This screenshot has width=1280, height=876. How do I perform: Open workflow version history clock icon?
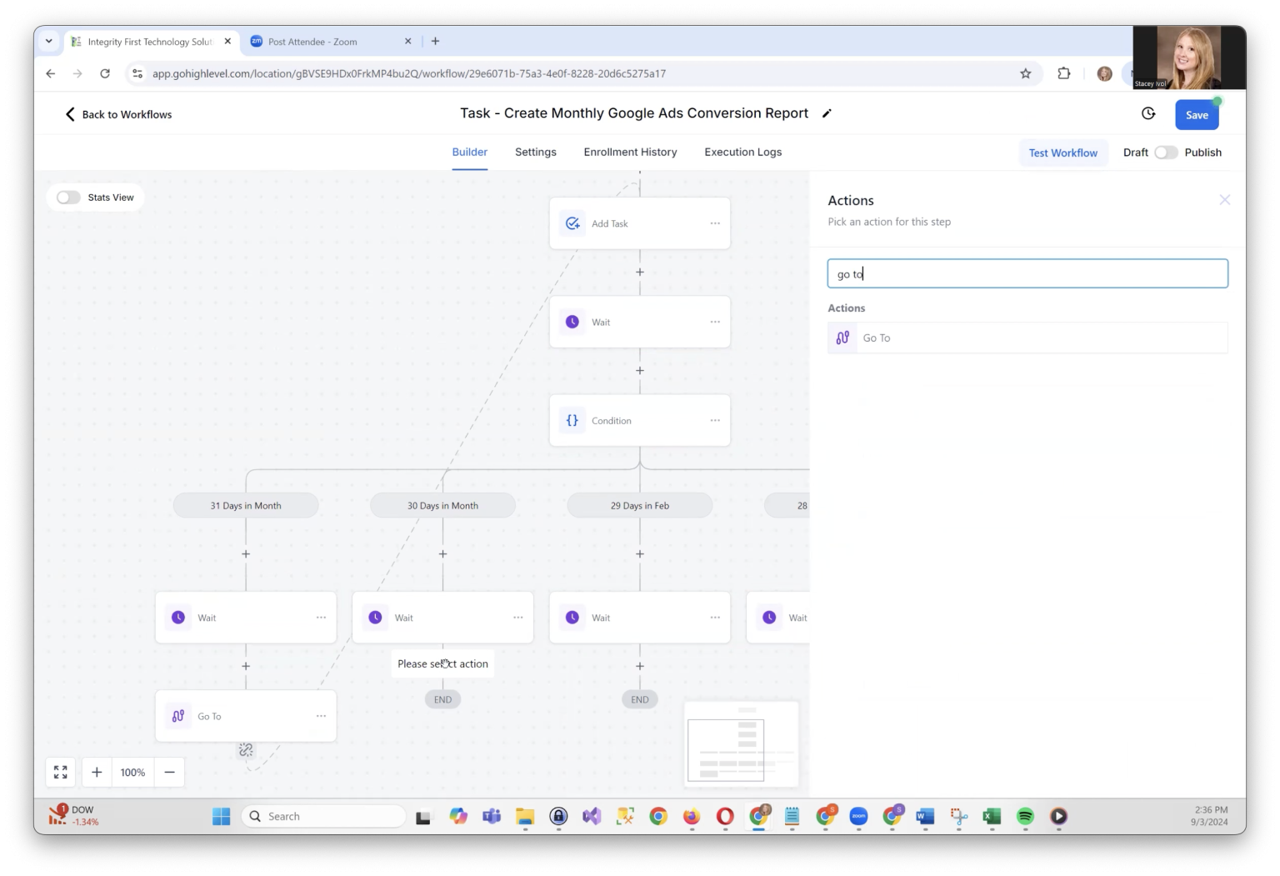1148,113
